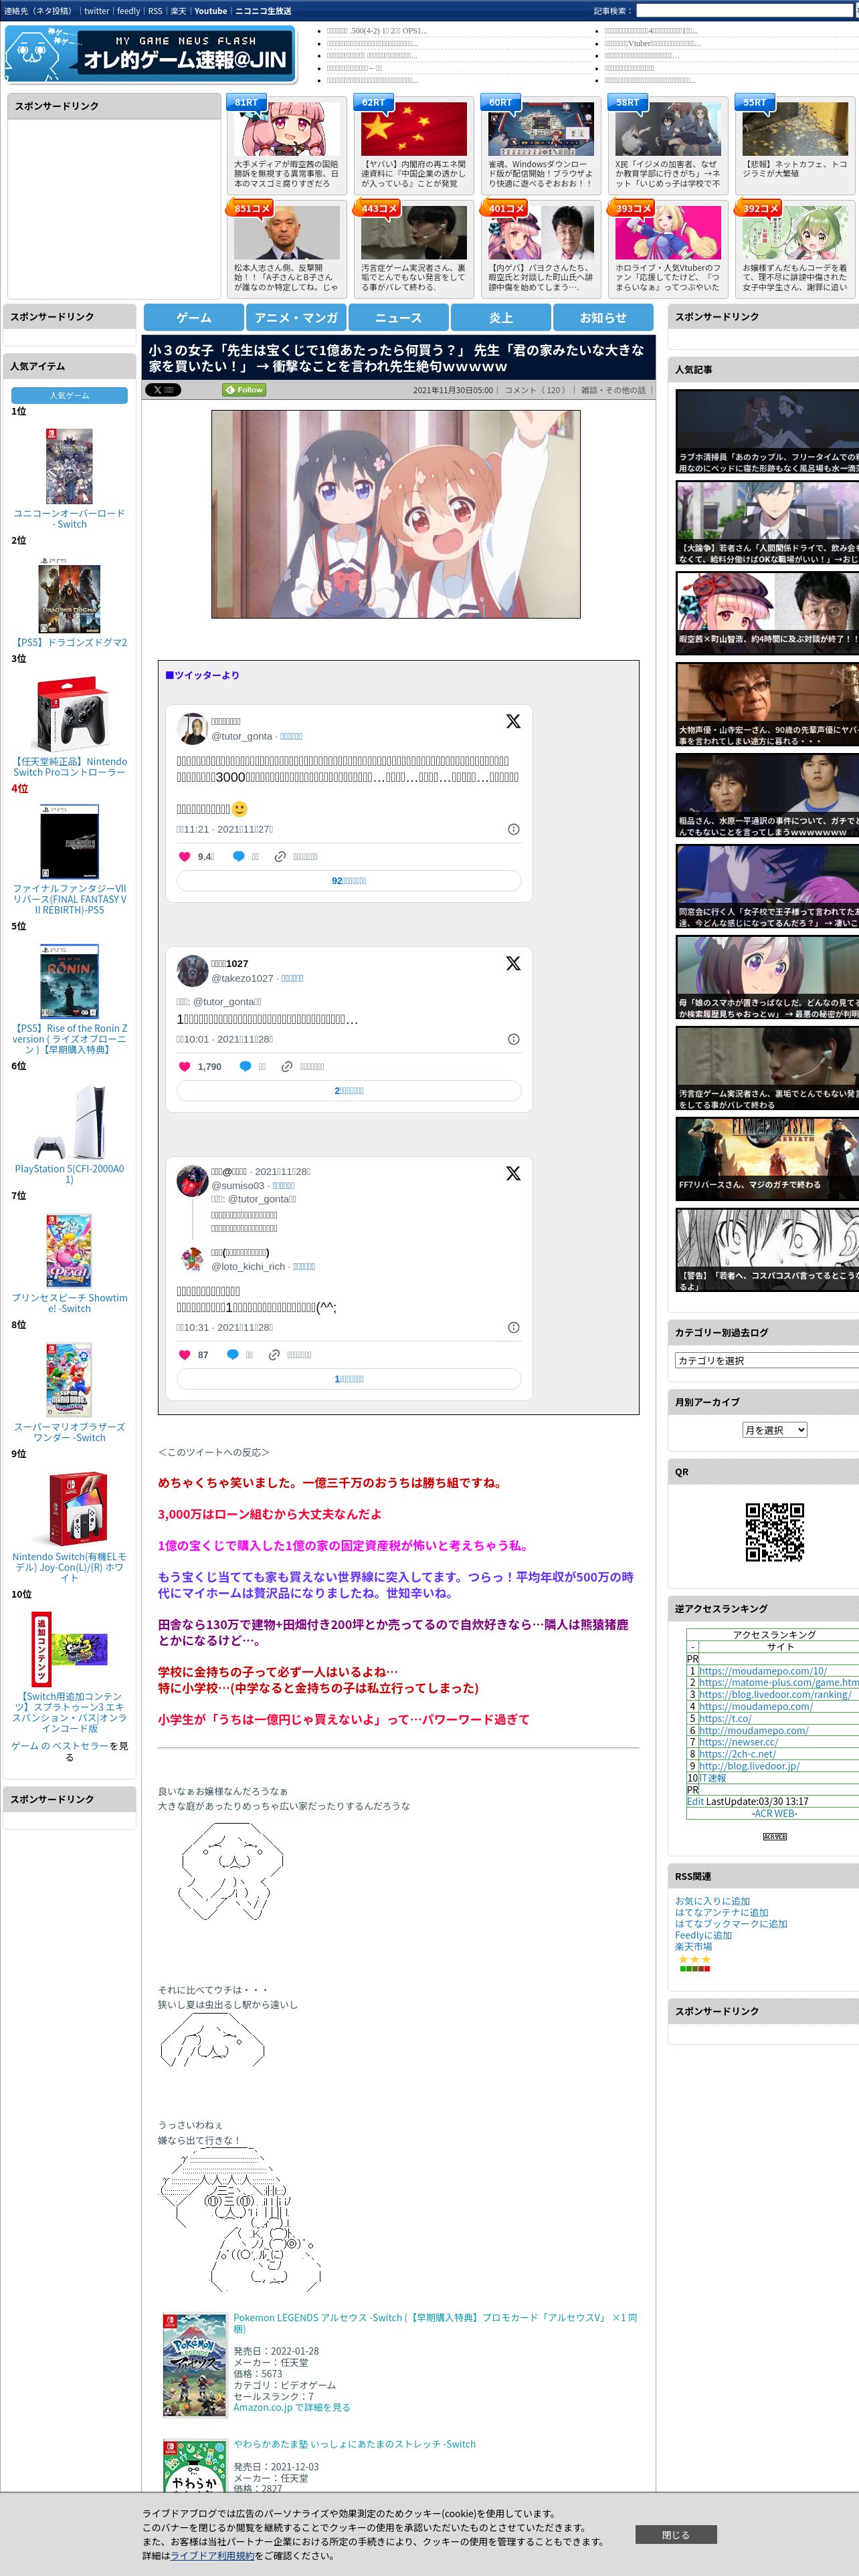Click the X logo on @tutor_gonta tweet
Image resolution: width=859 pixels, height=2576 pixels.
tap(513, 721)
